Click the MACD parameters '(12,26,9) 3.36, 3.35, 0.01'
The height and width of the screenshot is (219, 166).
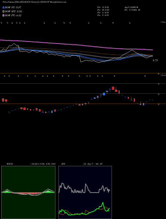43,164
